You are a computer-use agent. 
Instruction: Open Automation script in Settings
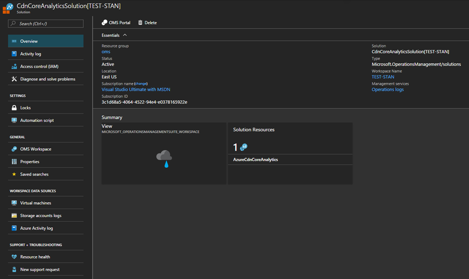[37, 120]
